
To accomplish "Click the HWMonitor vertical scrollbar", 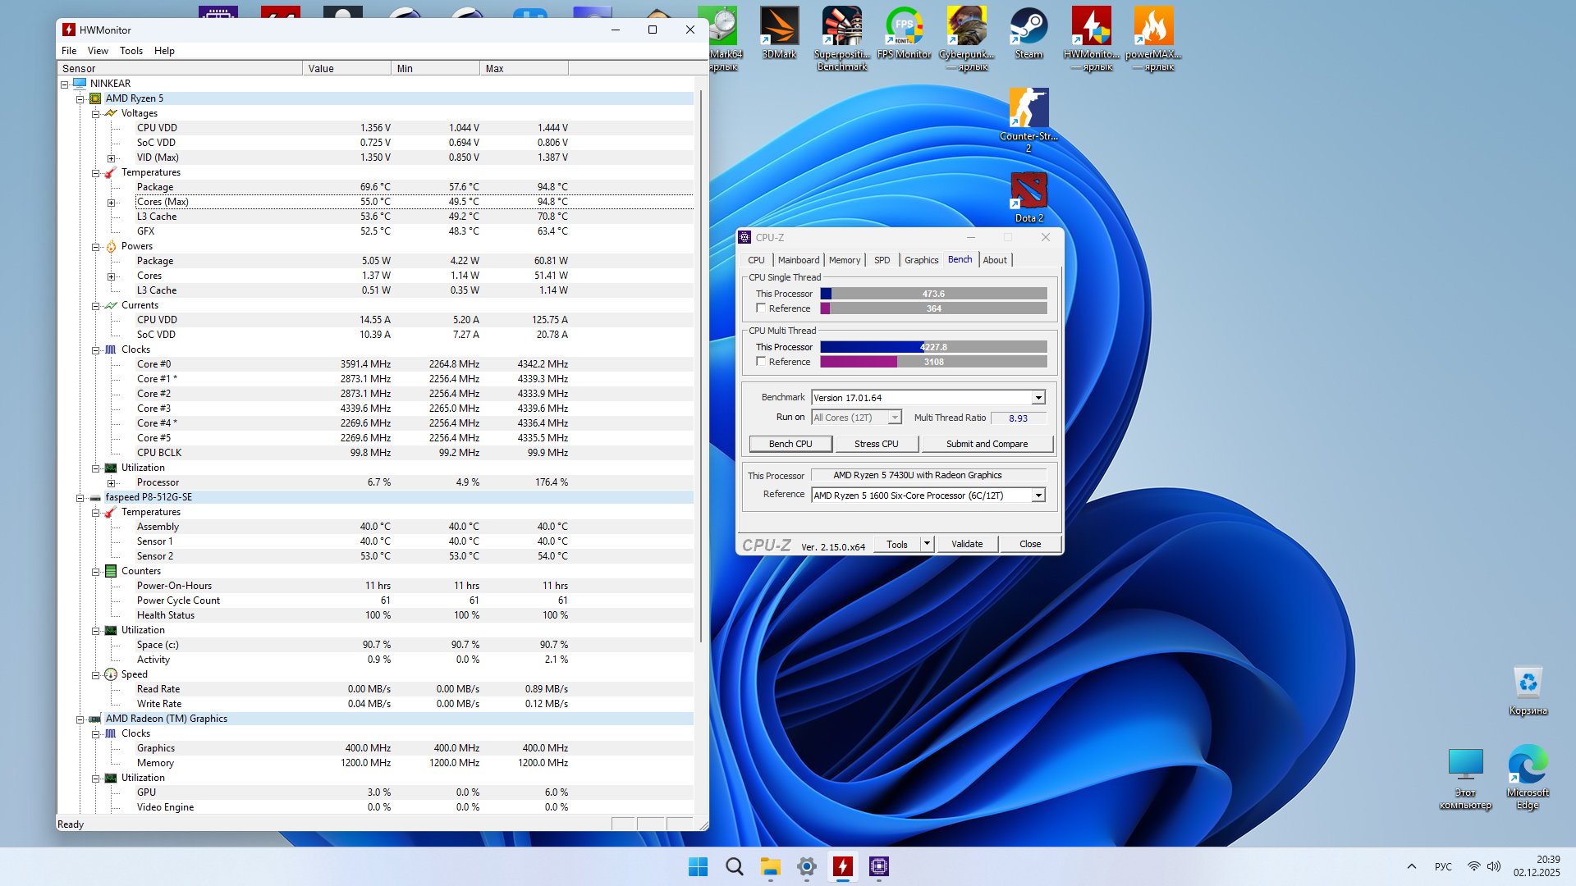I will pos(701,369).
